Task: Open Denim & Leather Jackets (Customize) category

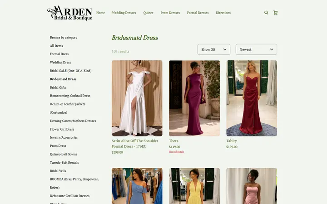Action: point(68,108)
